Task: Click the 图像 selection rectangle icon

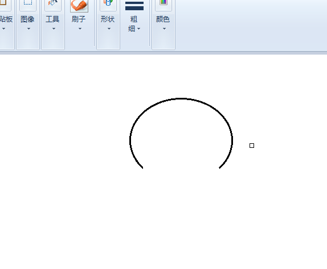Action: 28,2
